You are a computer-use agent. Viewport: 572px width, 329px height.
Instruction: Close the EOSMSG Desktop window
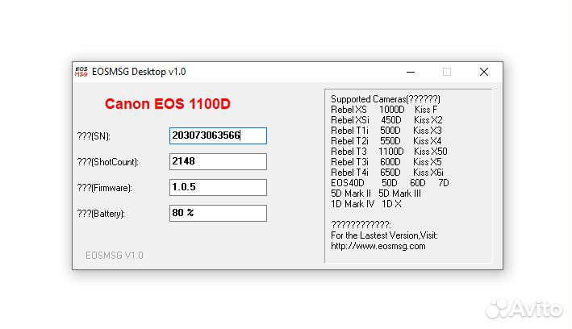pyautogui.click(x=483, y=72)
